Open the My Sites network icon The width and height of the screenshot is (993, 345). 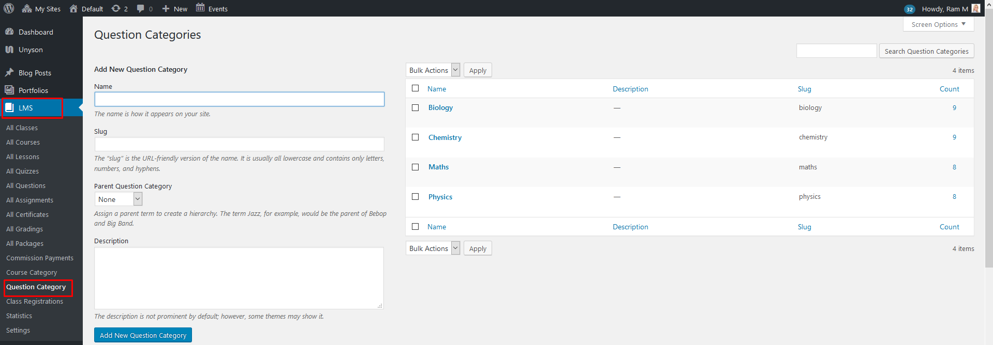27,8
